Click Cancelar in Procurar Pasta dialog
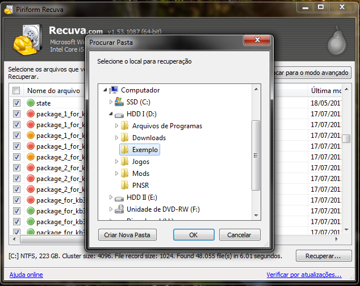Viewport: 360px width, 286px height. pos(240,235)
